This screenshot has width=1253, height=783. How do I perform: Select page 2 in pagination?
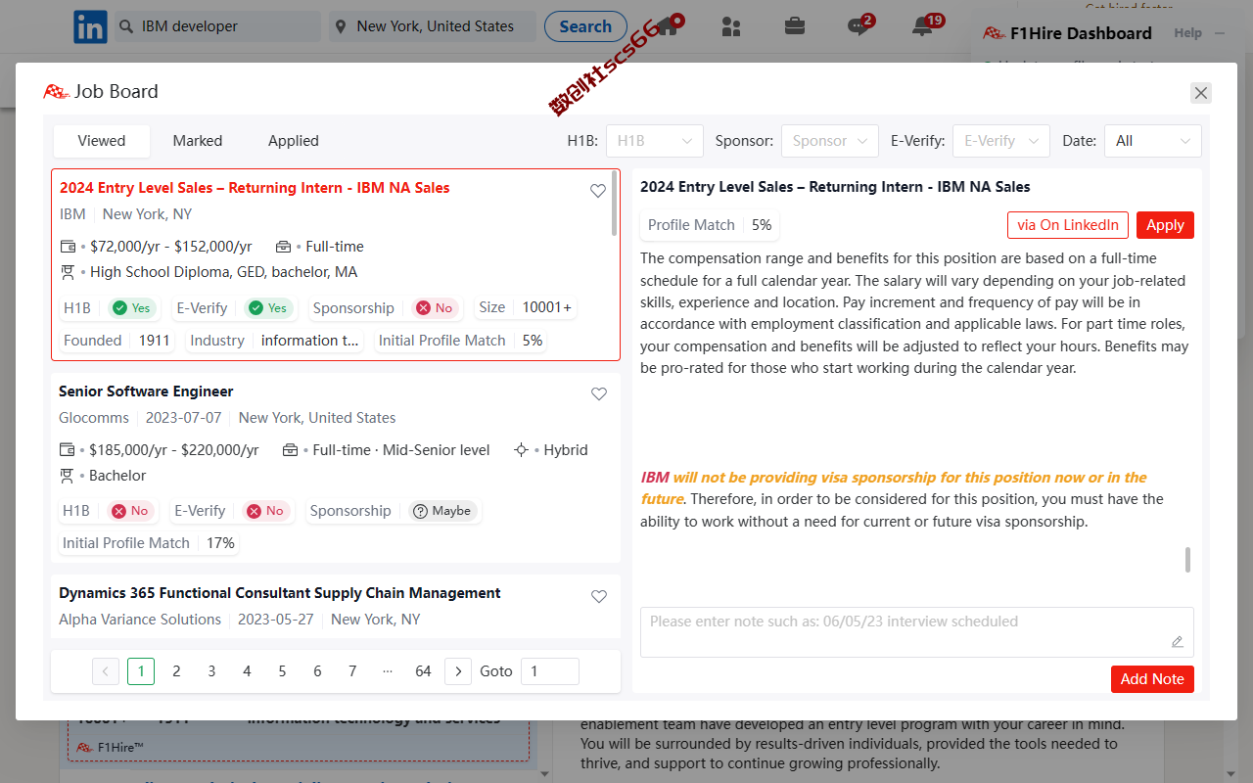[x=176, y=671]
